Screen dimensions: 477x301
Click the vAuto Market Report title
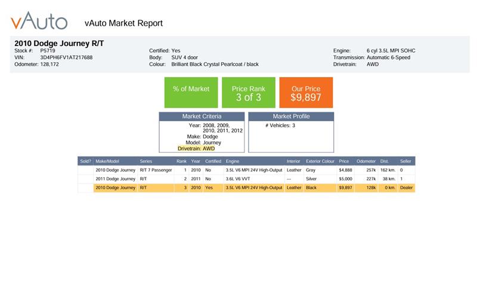point(123,23)
